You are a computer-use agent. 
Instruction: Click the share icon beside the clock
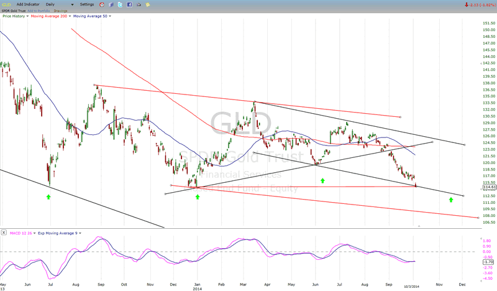pyautogui.click(x=111, y=4)
